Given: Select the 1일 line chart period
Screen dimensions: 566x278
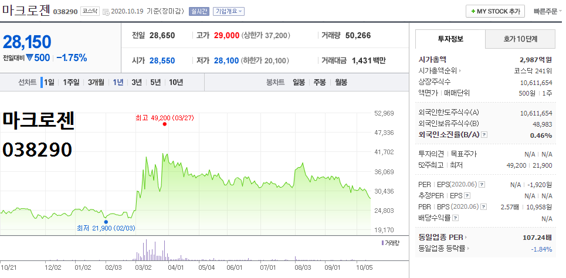Looking at the screenshot, I should click(x=49, y=82).
